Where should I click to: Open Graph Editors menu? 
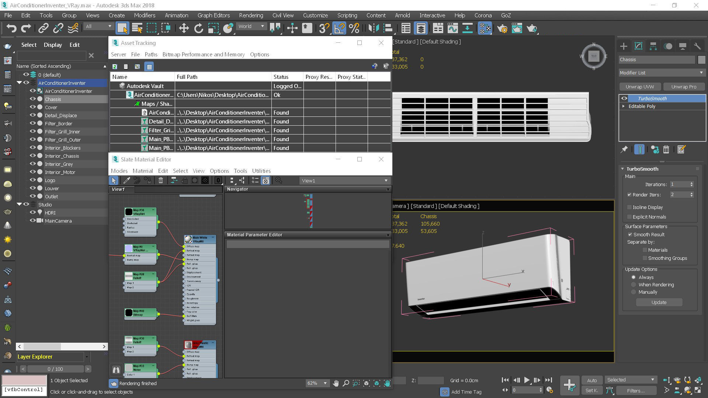(214, 15)
